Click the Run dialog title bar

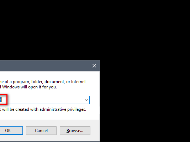[45, 66]
